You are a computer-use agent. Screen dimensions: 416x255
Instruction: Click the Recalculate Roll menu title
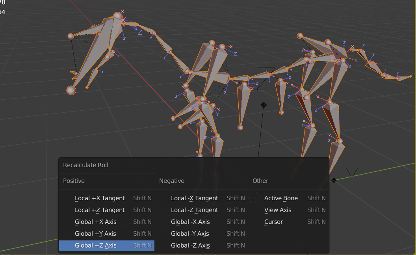(86, 165)
